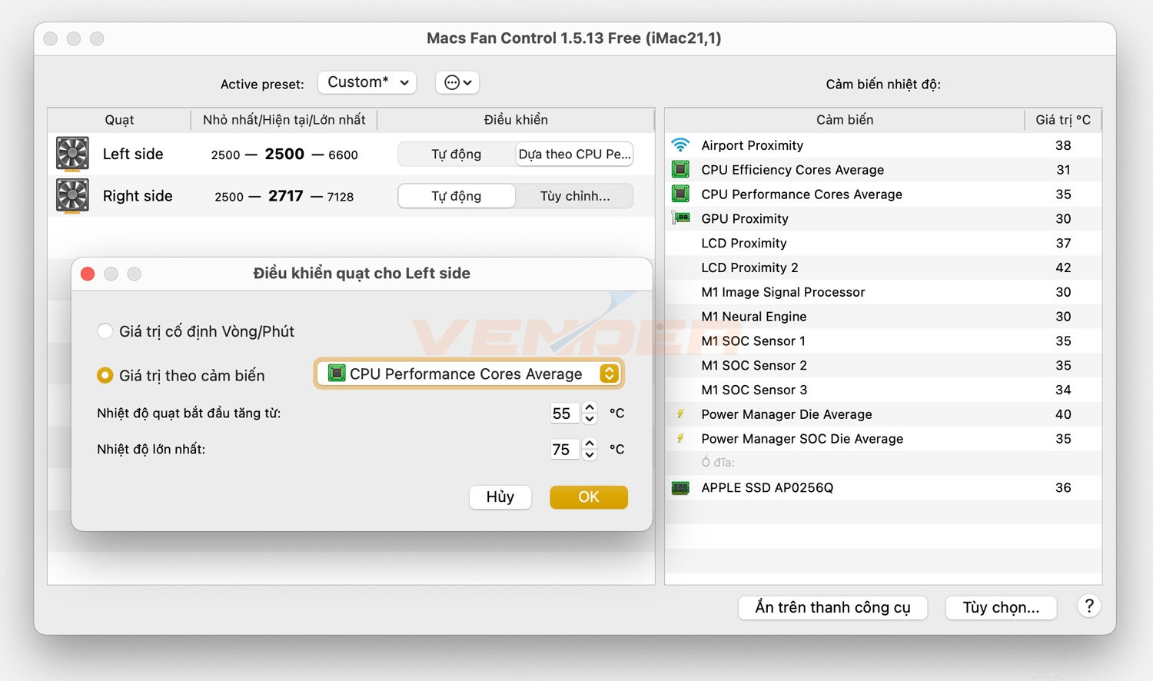Image resolution: width=1153 pixels, height=681 pixels.
Task: Click the chip icon in CPU Performance Cores Average sensor row
Action: point(680,194)
